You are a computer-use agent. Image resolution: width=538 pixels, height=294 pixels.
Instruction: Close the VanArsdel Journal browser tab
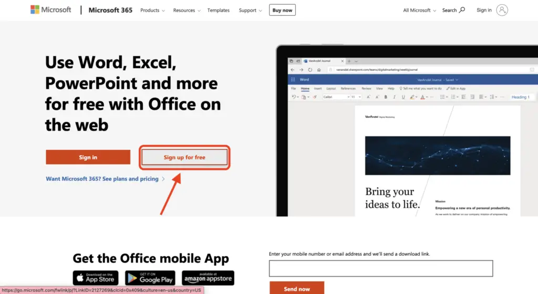(342, 61)
